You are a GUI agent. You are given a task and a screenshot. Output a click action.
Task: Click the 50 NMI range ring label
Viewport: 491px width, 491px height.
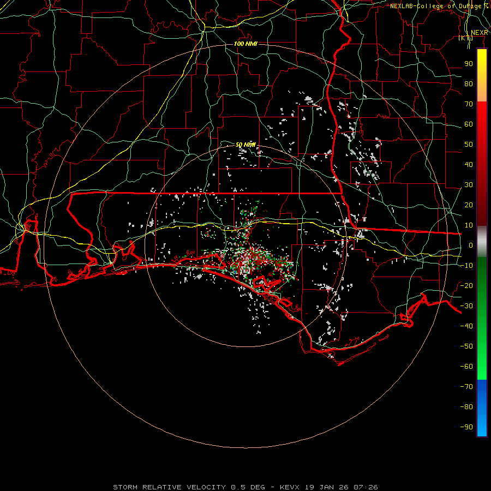(246, 145)
